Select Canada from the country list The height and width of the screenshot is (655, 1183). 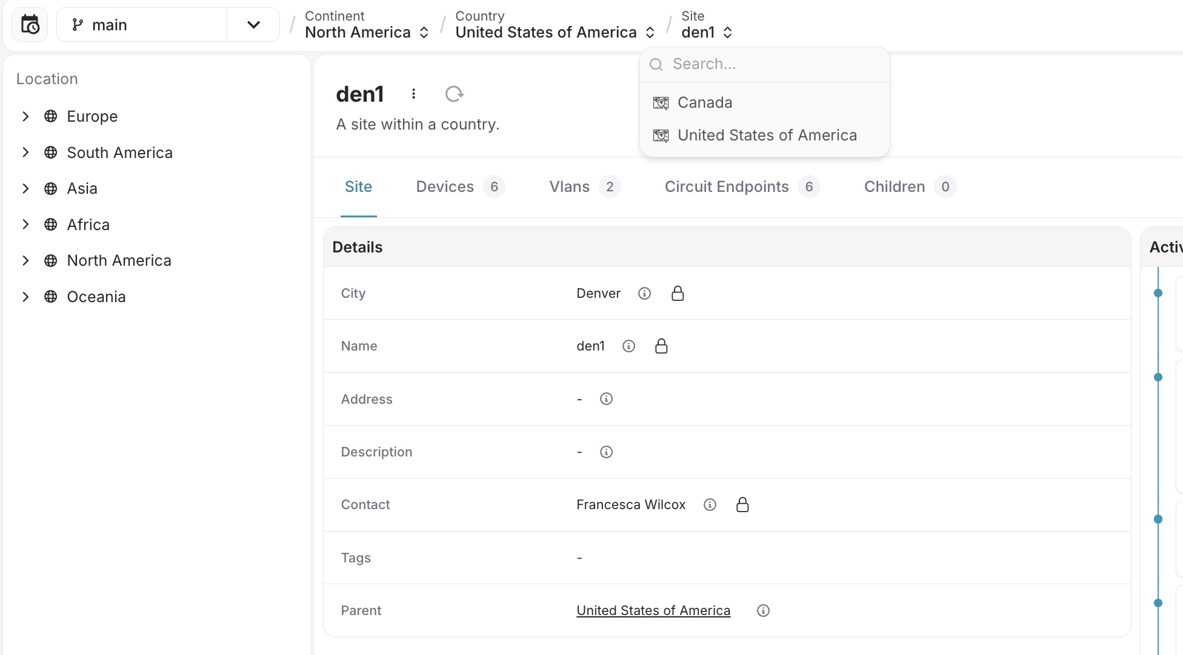(704, 102)
